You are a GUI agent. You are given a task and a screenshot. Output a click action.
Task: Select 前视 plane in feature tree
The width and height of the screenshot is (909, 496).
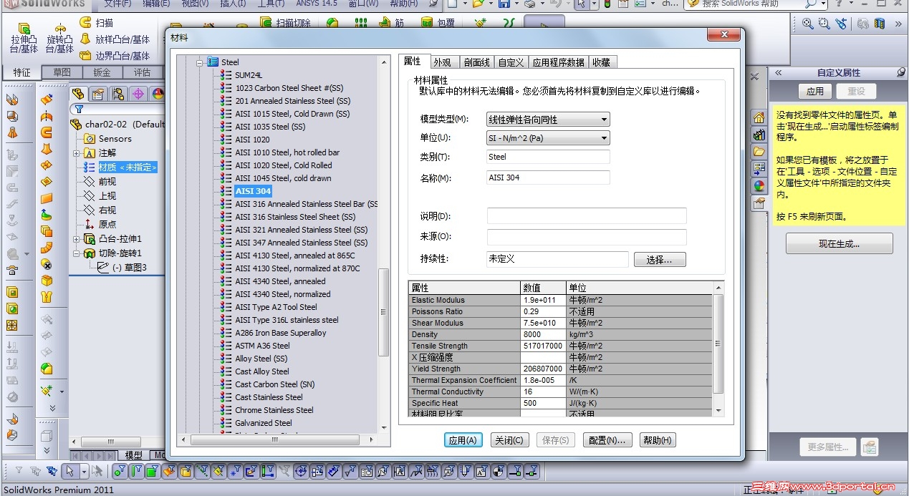point(107,182)
